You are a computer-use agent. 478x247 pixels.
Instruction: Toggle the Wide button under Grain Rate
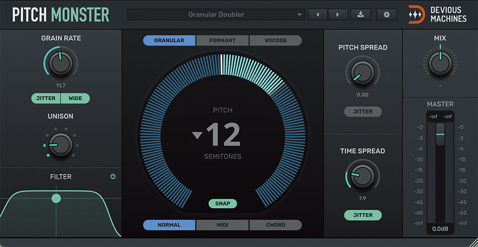pyautogui.click(x=75, y=98)
